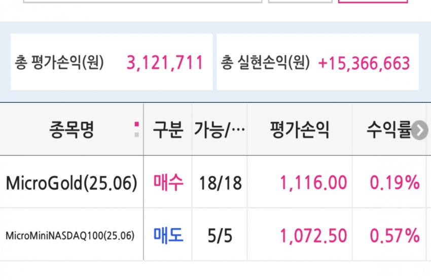Screen dimensions: 431x280
Task: Select the 5/5 quantity cell
Action: point(220,236)
